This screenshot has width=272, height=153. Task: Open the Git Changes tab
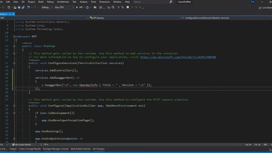(x=99, y=149)
